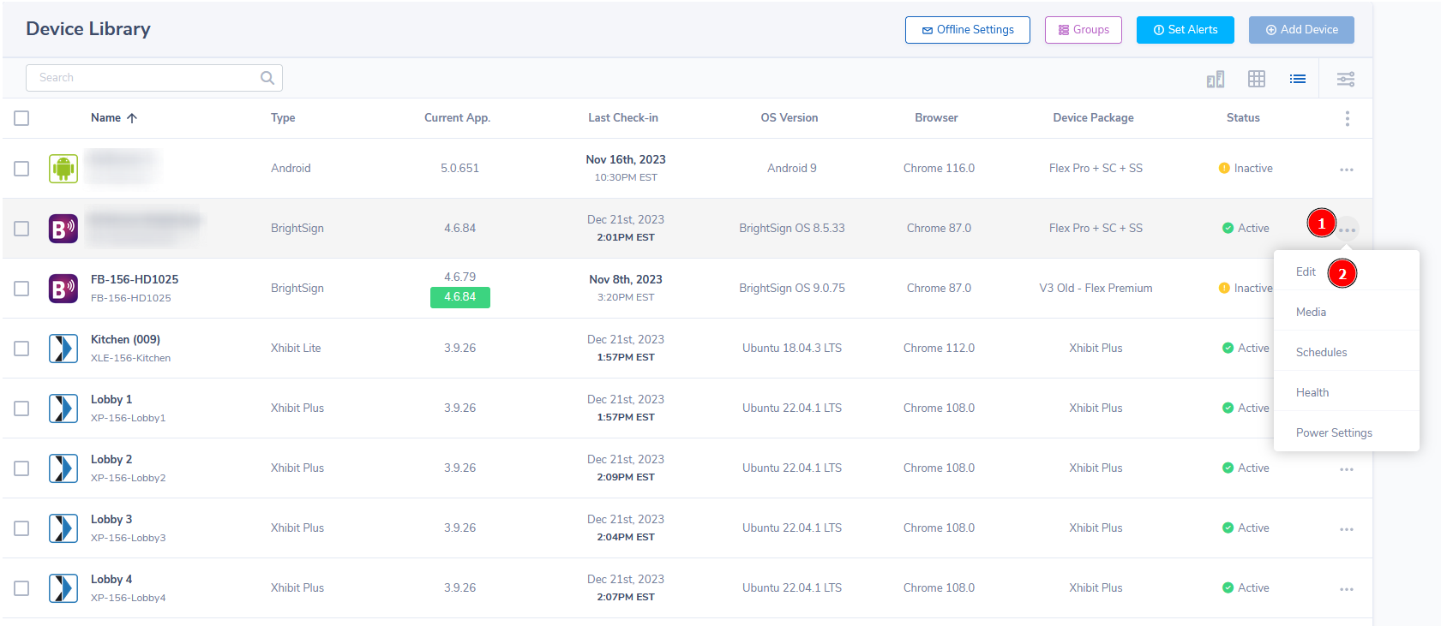
Task: Check the Kitchen (009) row checkbox
Action: (x=21, y=349)
